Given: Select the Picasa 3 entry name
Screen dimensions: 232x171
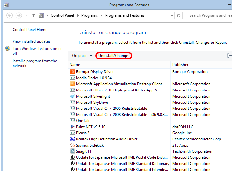Looking at the screenshot, I should [x=83, y=133].
